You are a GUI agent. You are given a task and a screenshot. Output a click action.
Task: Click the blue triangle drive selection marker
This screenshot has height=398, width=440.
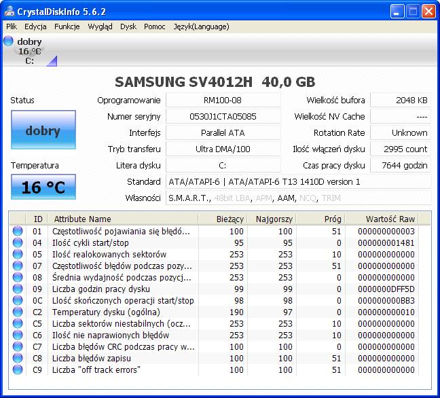pos(52,61)
